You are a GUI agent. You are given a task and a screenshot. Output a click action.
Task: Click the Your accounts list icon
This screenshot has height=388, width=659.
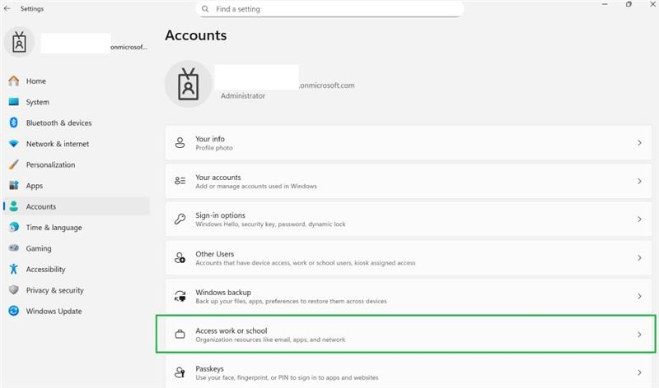180,181
